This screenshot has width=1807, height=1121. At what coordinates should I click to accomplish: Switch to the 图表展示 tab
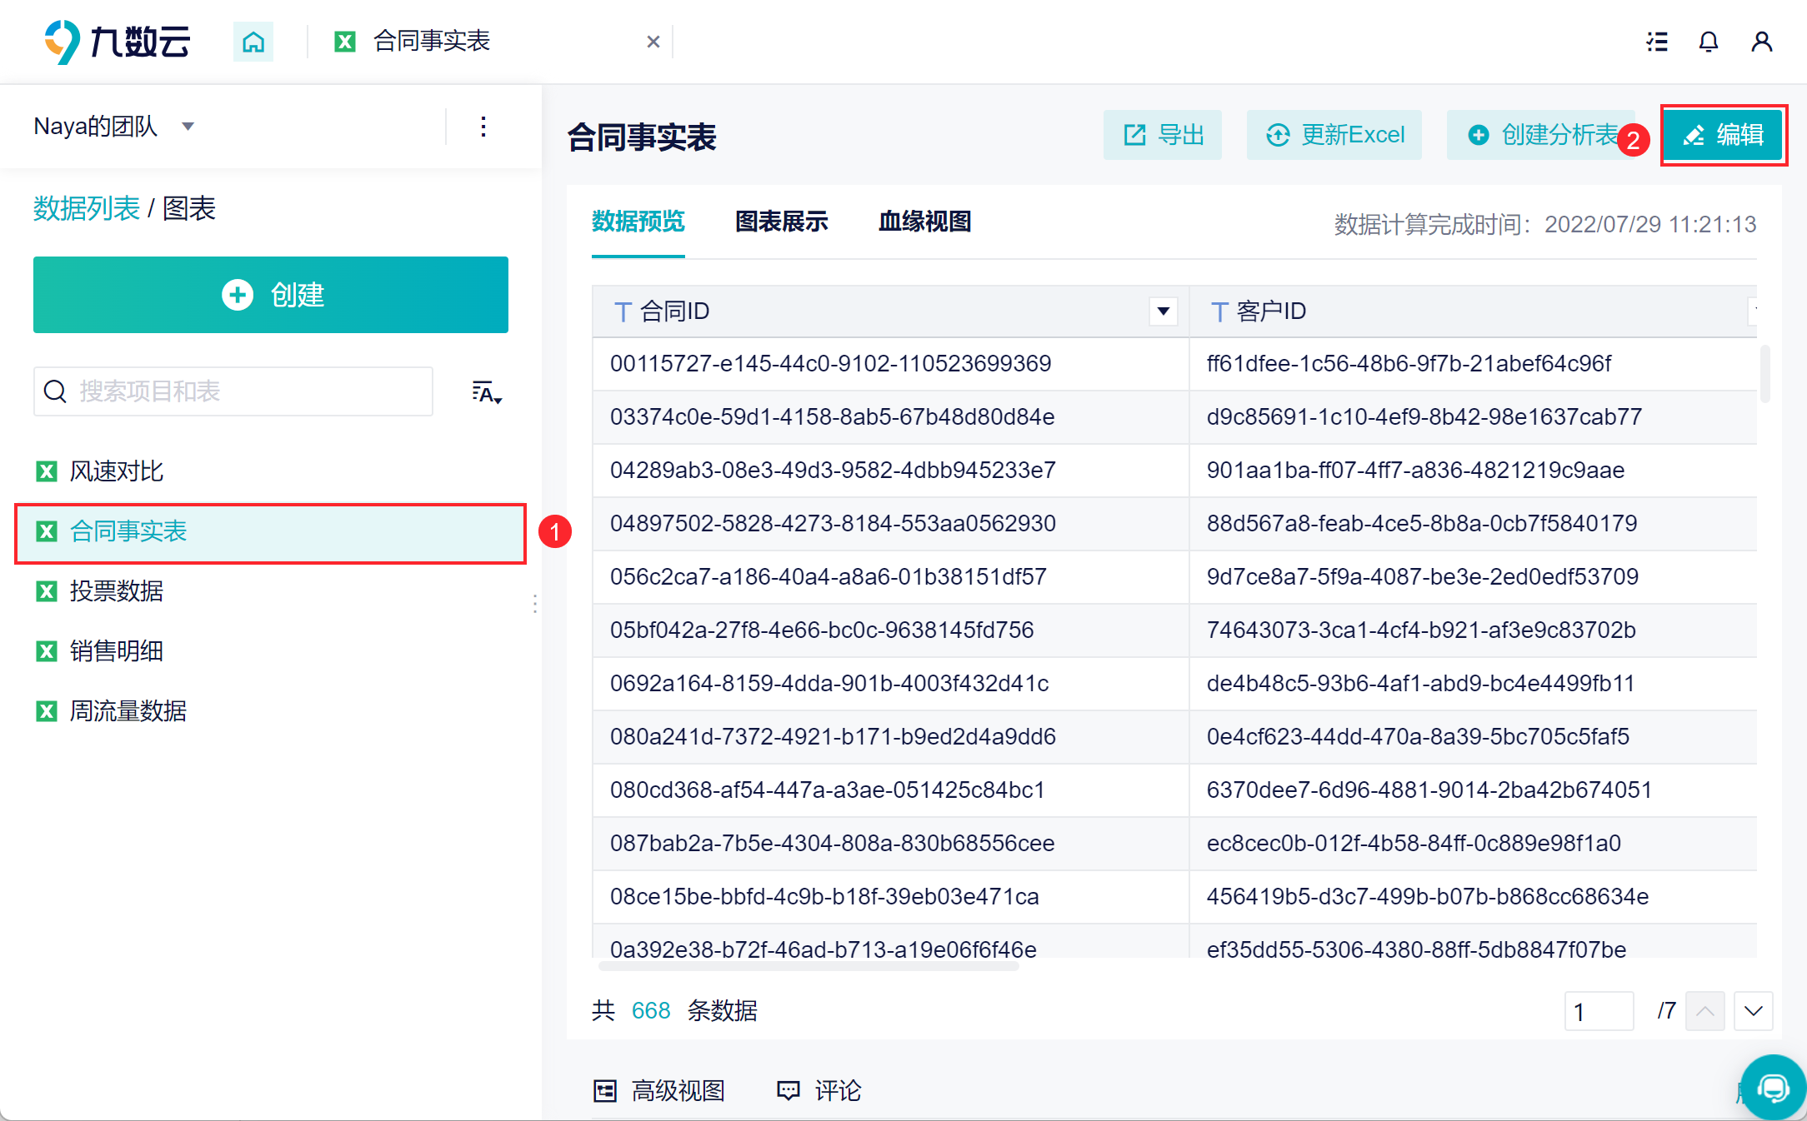(781, 222)
